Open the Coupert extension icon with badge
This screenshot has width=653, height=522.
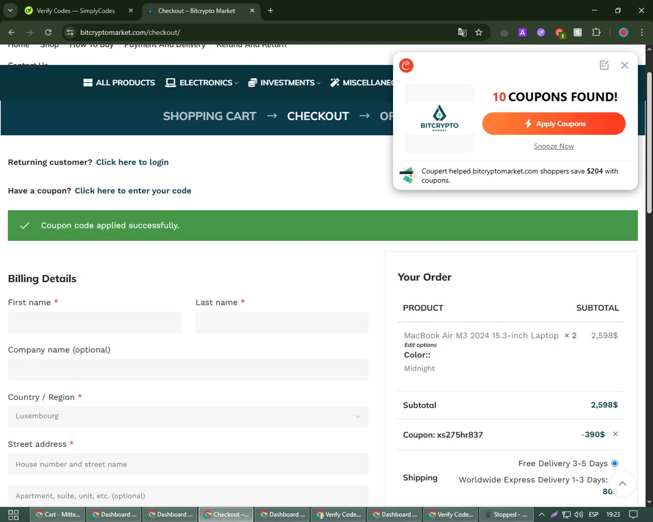(x=560, y=33)
